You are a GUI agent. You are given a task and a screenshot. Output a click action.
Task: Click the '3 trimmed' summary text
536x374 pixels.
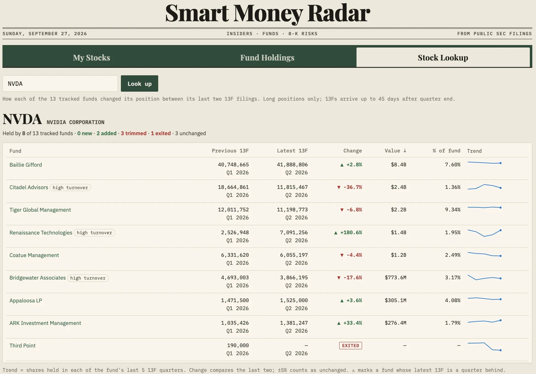point(134,133)
